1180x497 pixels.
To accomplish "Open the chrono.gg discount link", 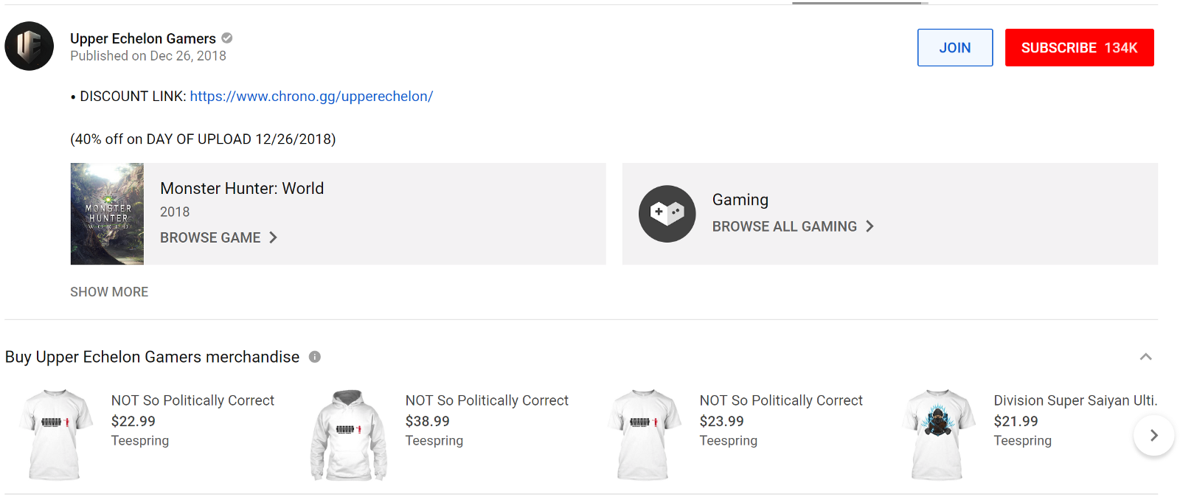I will pos(311,97).
